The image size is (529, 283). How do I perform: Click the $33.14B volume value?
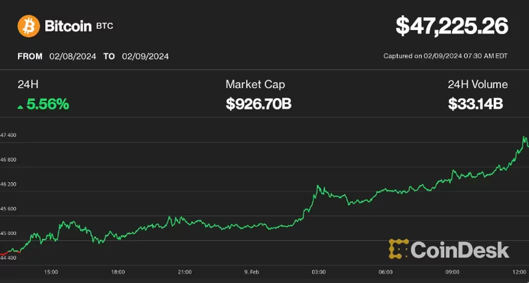475,104
